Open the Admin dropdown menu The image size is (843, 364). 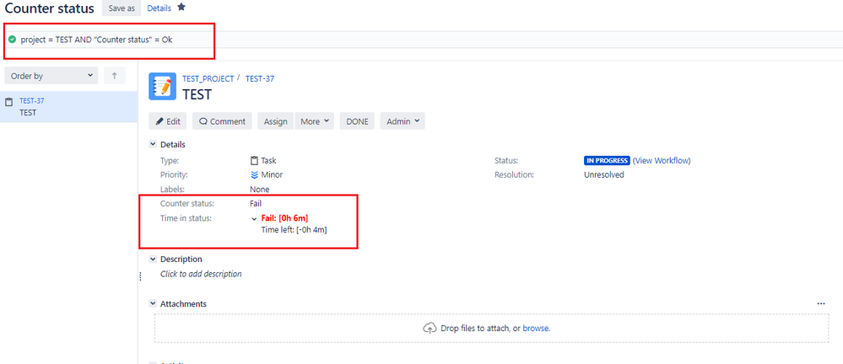click(x=403, y=121)
